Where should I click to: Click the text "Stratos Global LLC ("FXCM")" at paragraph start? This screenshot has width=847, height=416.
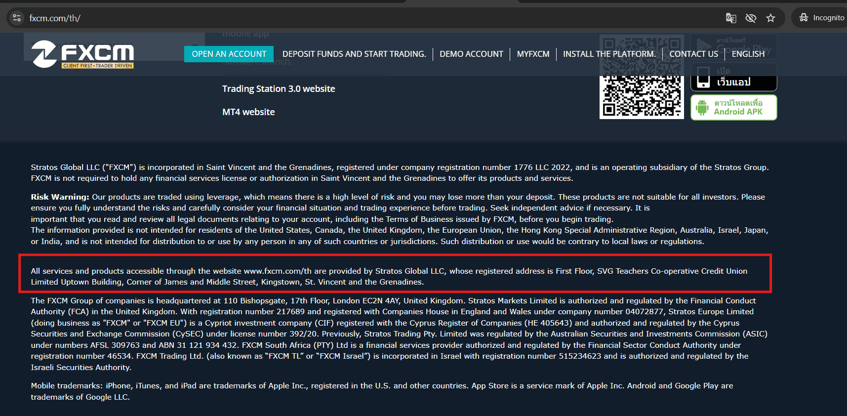[x=83, y=167]
